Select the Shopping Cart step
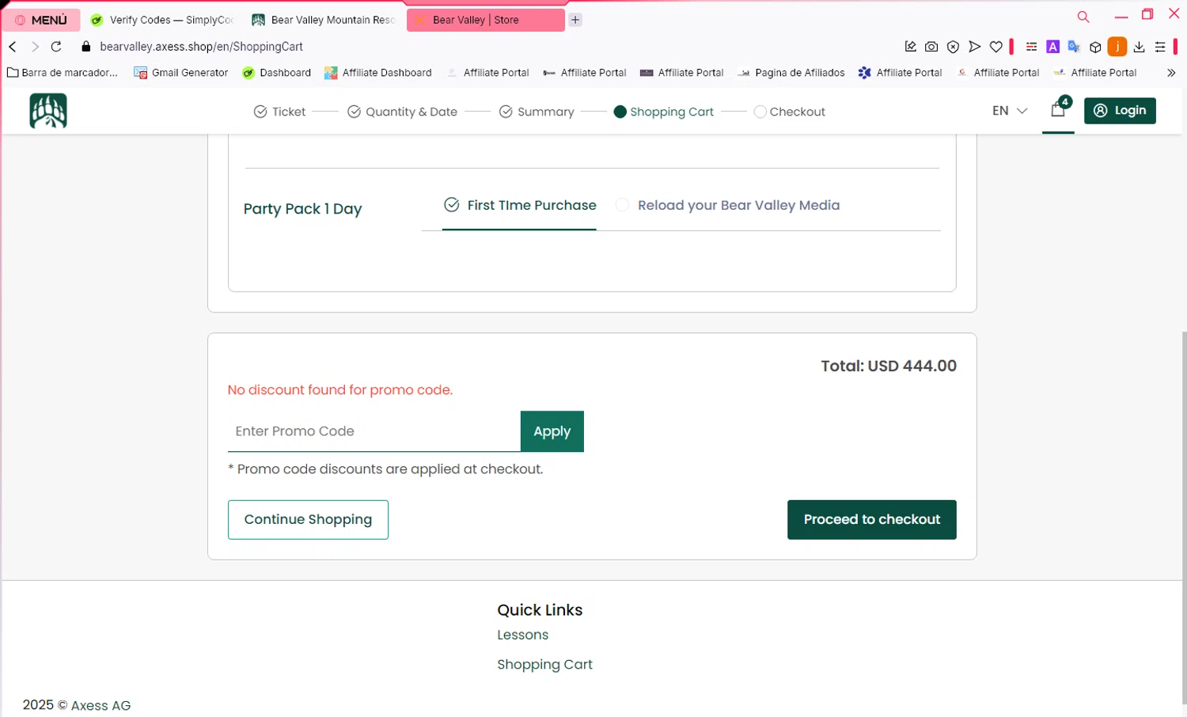 coord(664,112)
